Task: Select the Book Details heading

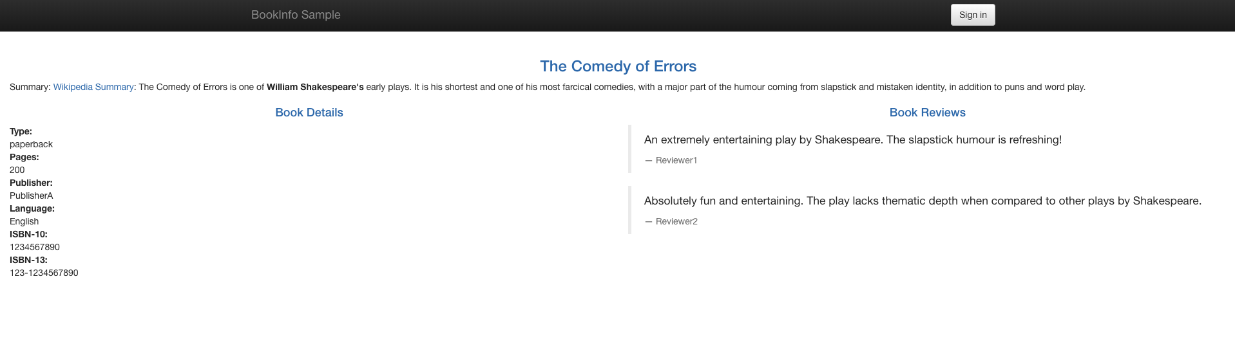Action: [x=309, y=113]
